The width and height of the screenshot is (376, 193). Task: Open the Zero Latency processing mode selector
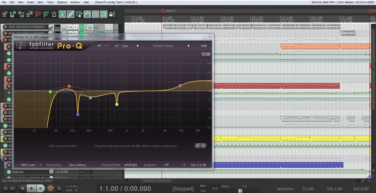pyautogui.click(x=78, y=165)
